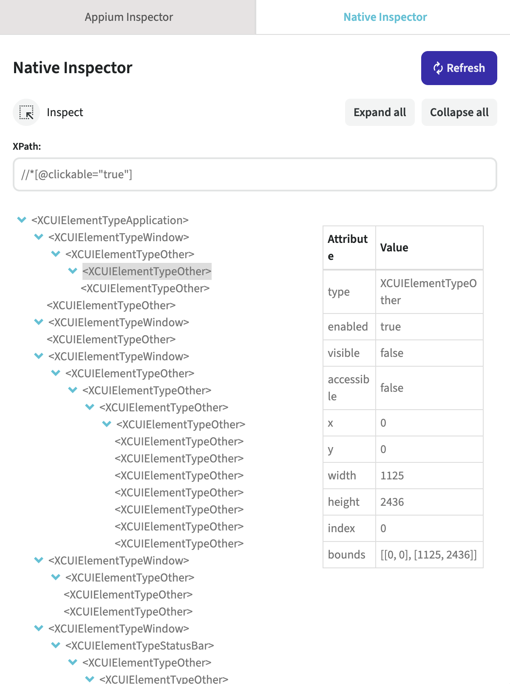
Task: Collapse the last XCUIElementTypeWindow chevron
Action: pyautogui.click(x=39, y=628)
